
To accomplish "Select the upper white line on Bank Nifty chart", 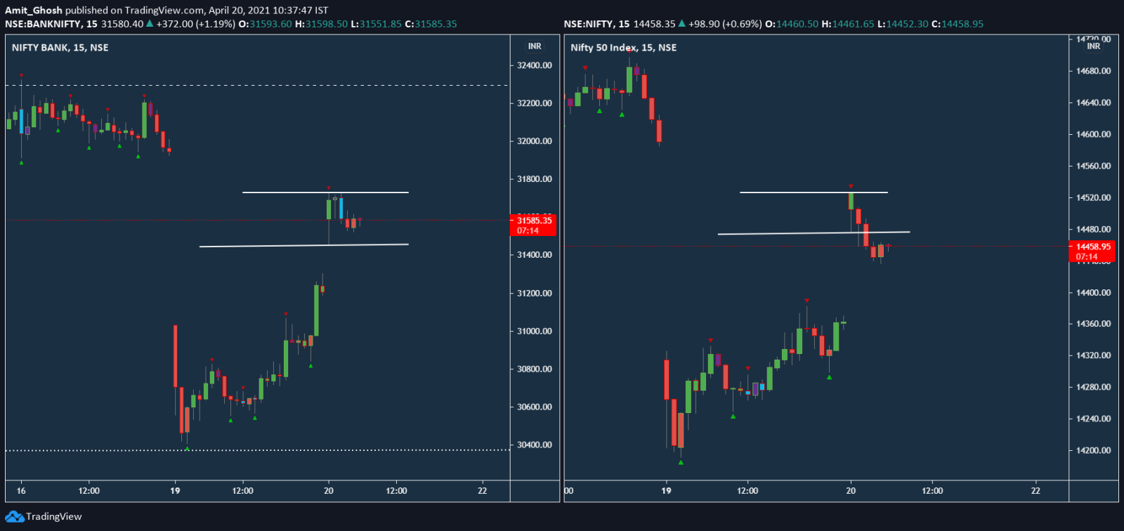I will [x=325, y=192].
